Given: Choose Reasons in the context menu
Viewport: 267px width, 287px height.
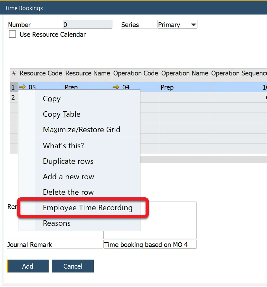Looking at the screenshot, I should (57, 223).
